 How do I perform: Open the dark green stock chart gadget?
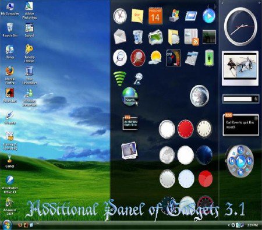tap(209, 37)
